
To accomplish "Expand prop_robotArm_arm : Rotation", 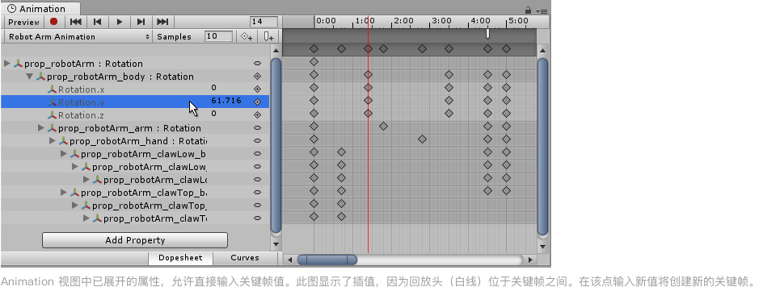I will pyautogui.click(x=41, y=128).
